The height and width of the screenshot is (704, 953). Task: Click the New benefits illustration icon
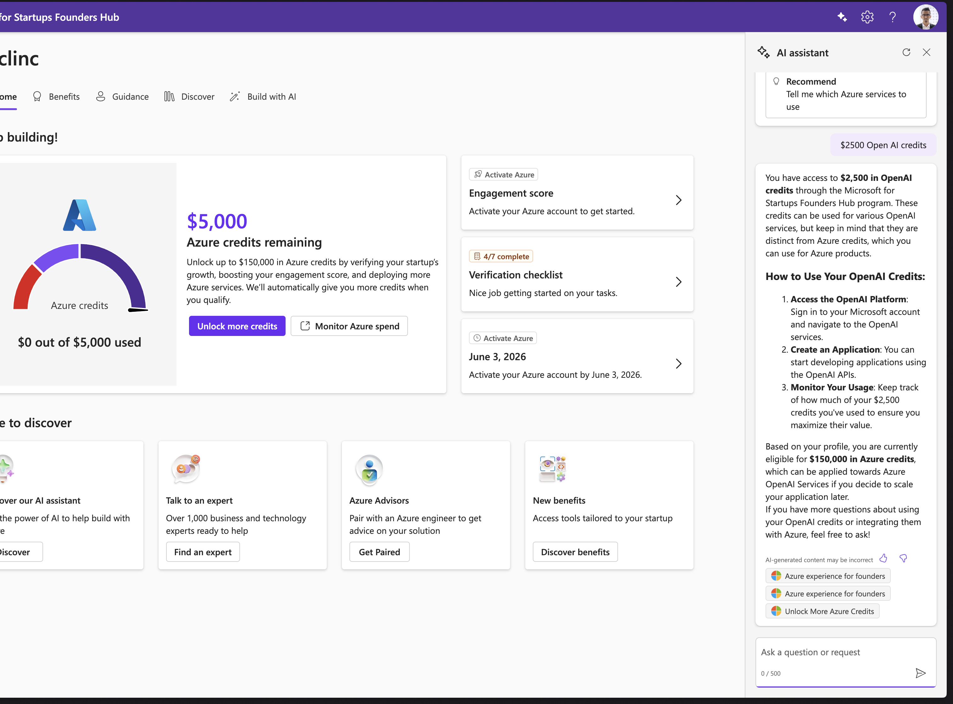[x=553, y=469]
